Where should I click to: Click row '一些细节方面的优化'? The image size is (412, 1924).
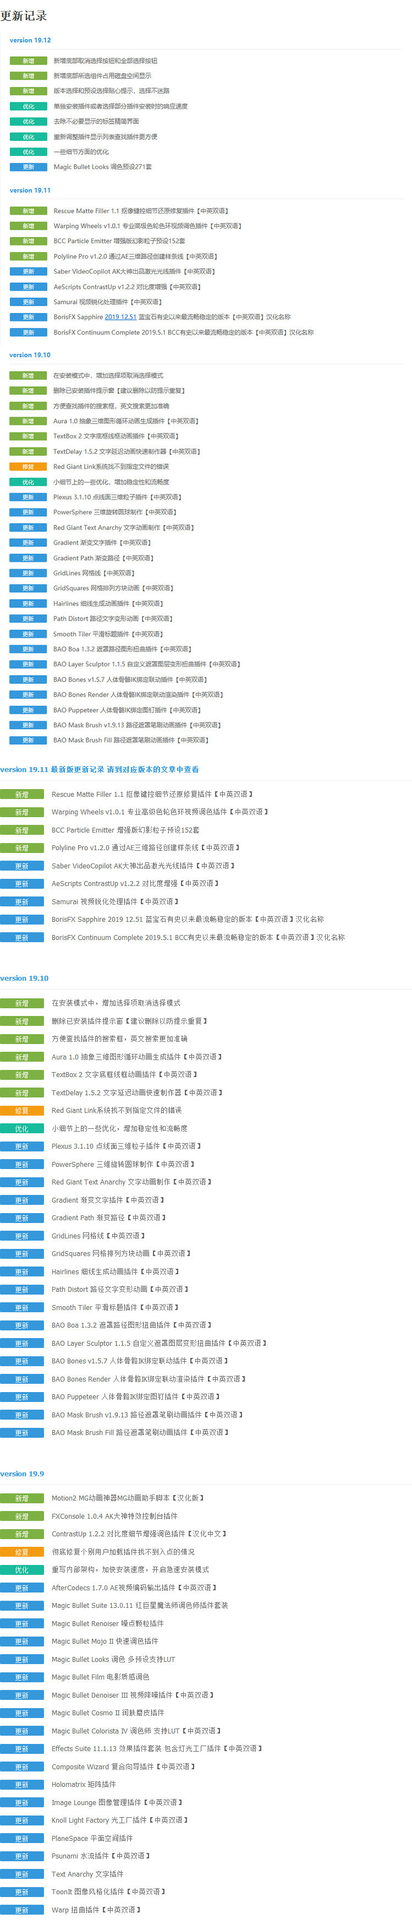81,151
